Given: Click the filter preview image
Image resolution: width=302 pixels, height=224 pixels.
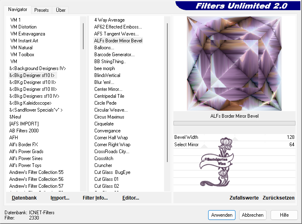Looking at the screenshot, I should (234, 63).
